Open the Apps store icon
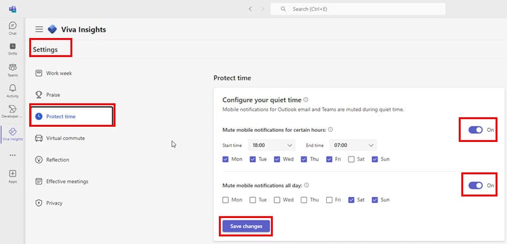The width and height of the screenshot is (507, 244). 13,176
